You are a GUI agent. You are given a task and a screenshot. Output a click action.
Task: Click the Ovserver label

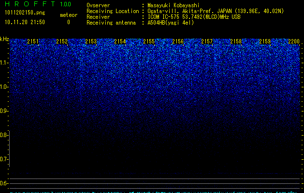point(98,5)
